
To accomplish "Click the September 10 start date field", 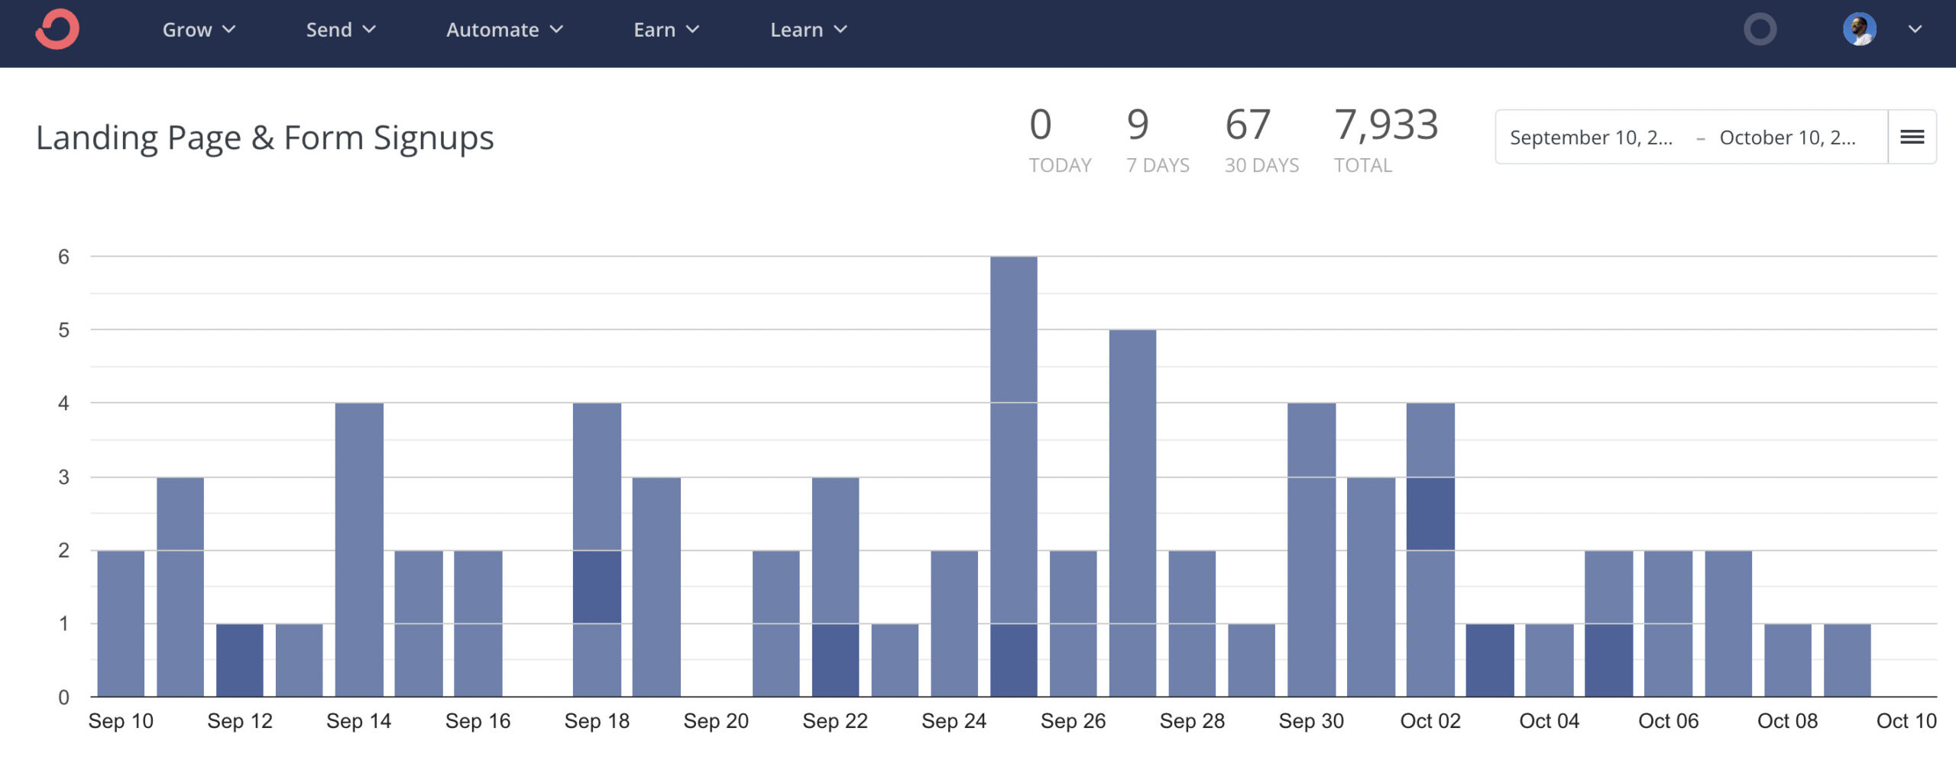I will tap(1591, 137).
